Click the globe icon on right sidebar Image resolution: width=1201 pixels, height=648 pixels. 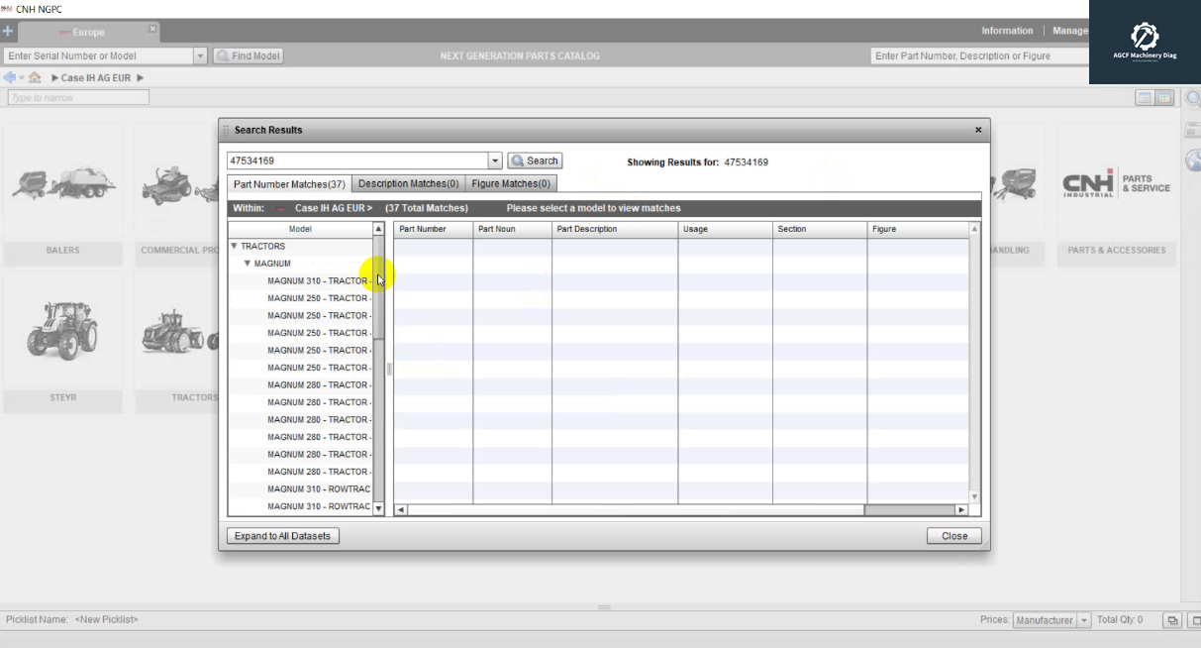click(1192, 161)
